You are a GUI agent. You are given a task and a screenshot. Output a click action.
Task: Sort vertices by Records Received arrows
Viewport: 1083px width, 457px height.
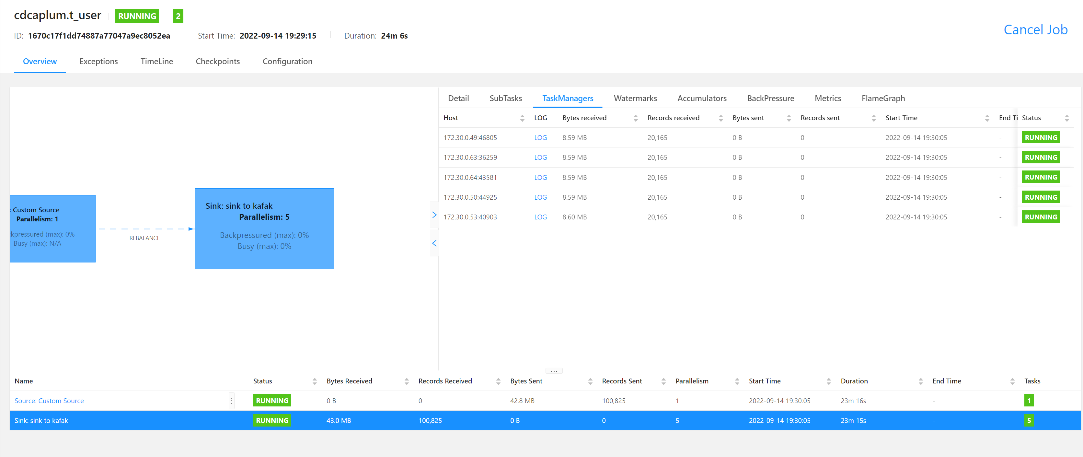pyautogui.click(x=498, y=381)
